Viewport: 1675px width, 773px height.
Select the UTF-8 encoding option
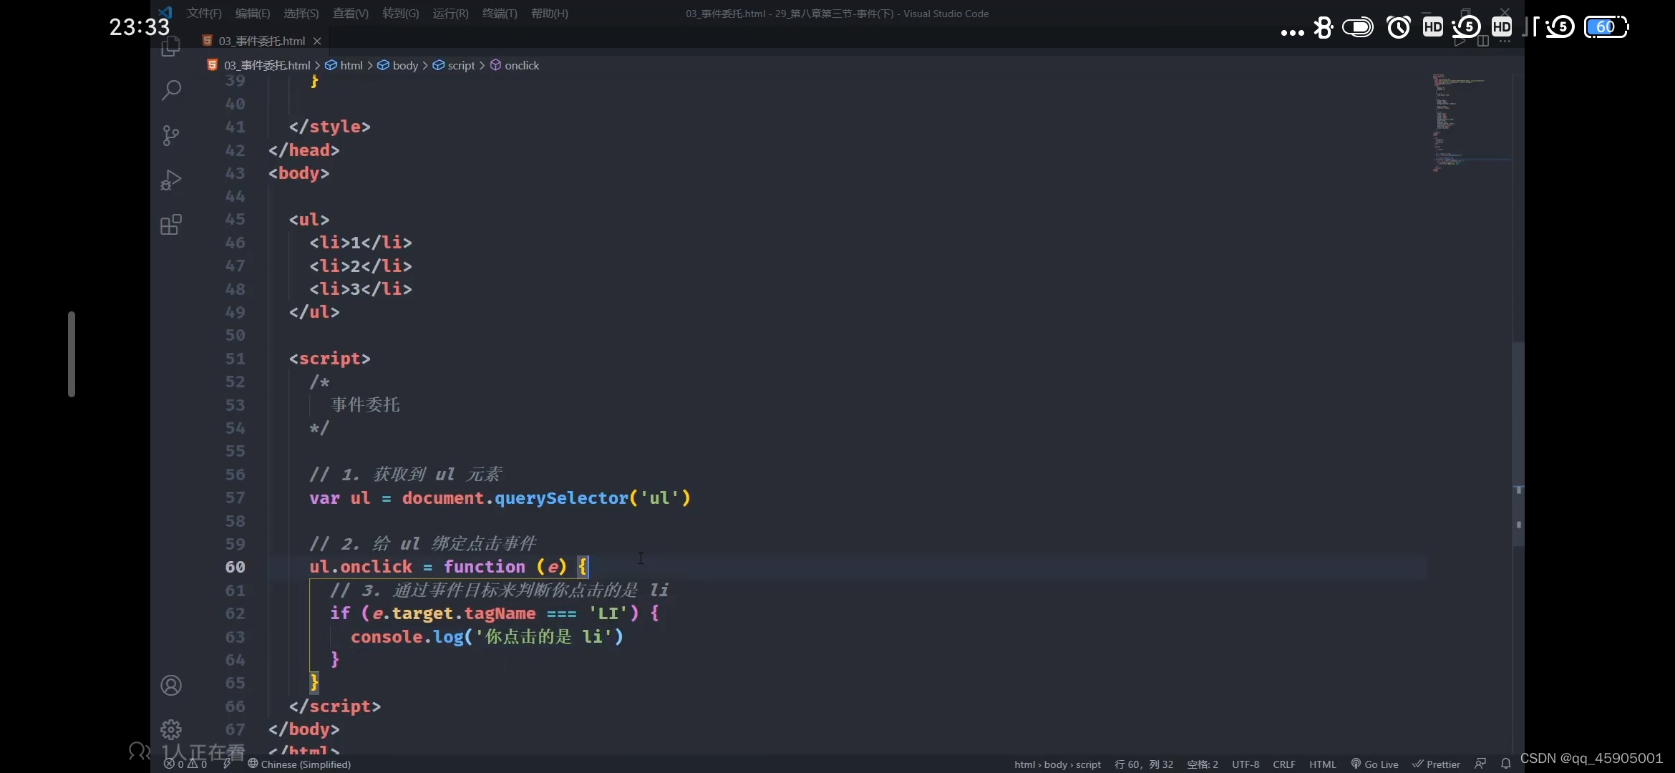pos(1246,764)
